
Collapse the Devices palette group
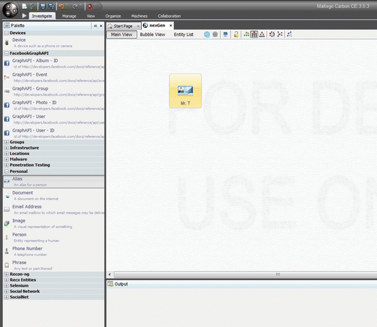[x=7, y=33]
